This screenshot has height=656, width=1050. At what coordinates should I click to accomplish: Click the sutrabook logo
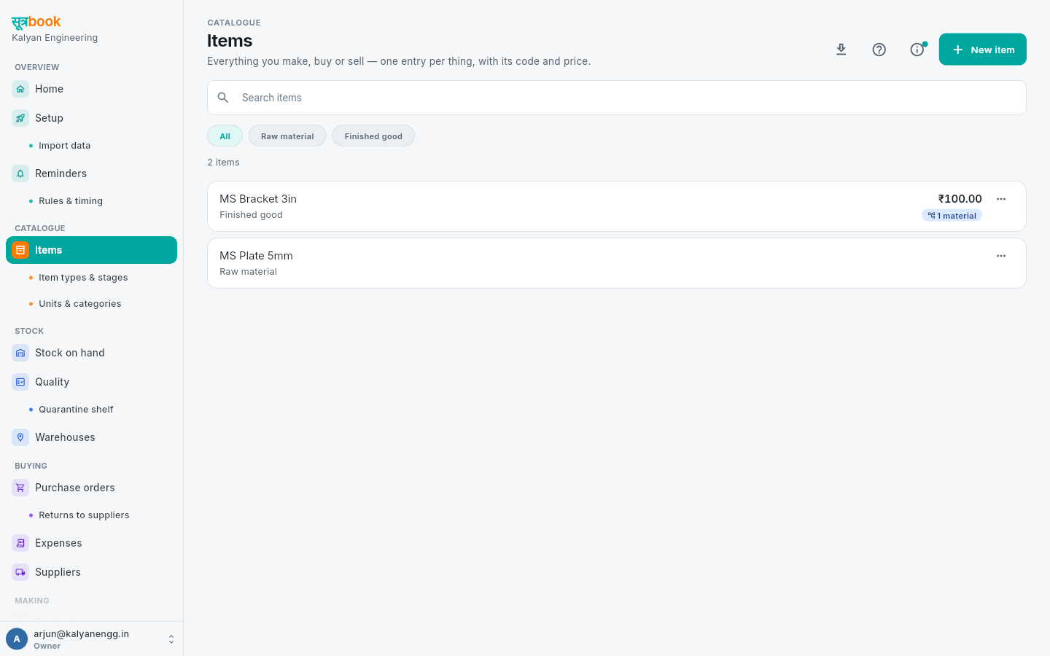pyautogui.click(x=36, y=22)
